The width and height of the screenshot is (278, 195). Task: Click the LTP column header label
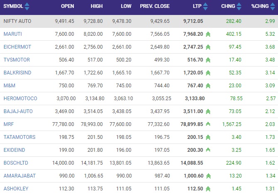[197, 6]
